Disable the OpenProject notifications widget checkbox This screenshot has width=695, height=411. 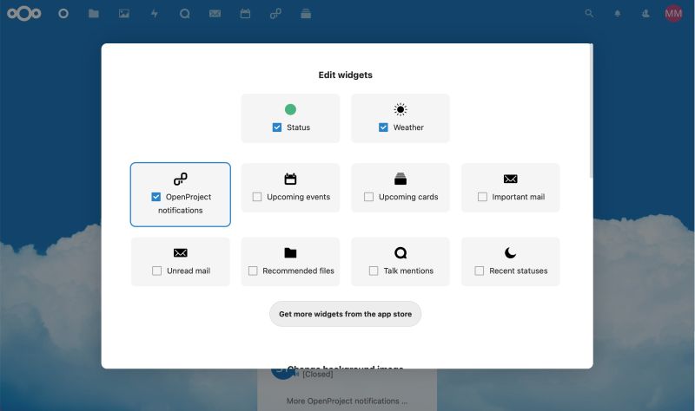[x=156, y=197]
